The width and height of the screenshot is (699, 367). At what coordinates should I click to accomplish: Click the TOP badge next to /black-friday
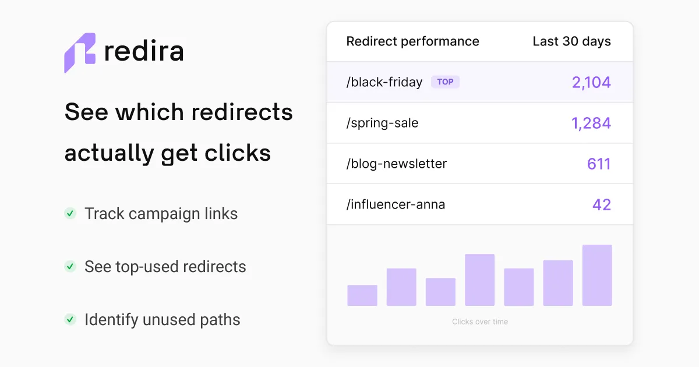[x=446, y=82]
